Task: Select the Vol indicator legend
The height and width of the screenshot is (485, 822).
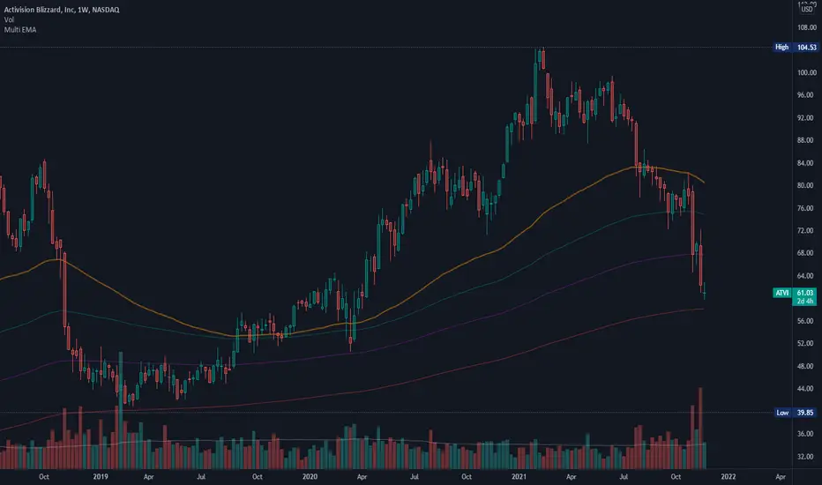Action: 9,20
